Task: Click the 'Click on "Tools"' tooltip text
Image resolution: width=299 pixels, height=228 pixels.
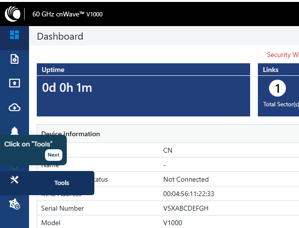Action: pos(28,144)
